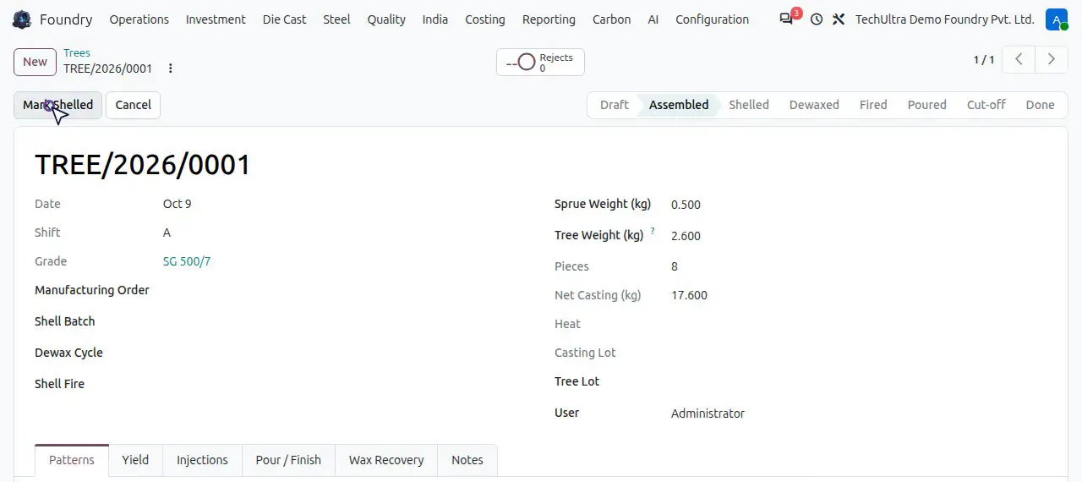Switch to the Patterns tab
The width and height of the screenshot is (1082, 482).
(x=72, y=460)
